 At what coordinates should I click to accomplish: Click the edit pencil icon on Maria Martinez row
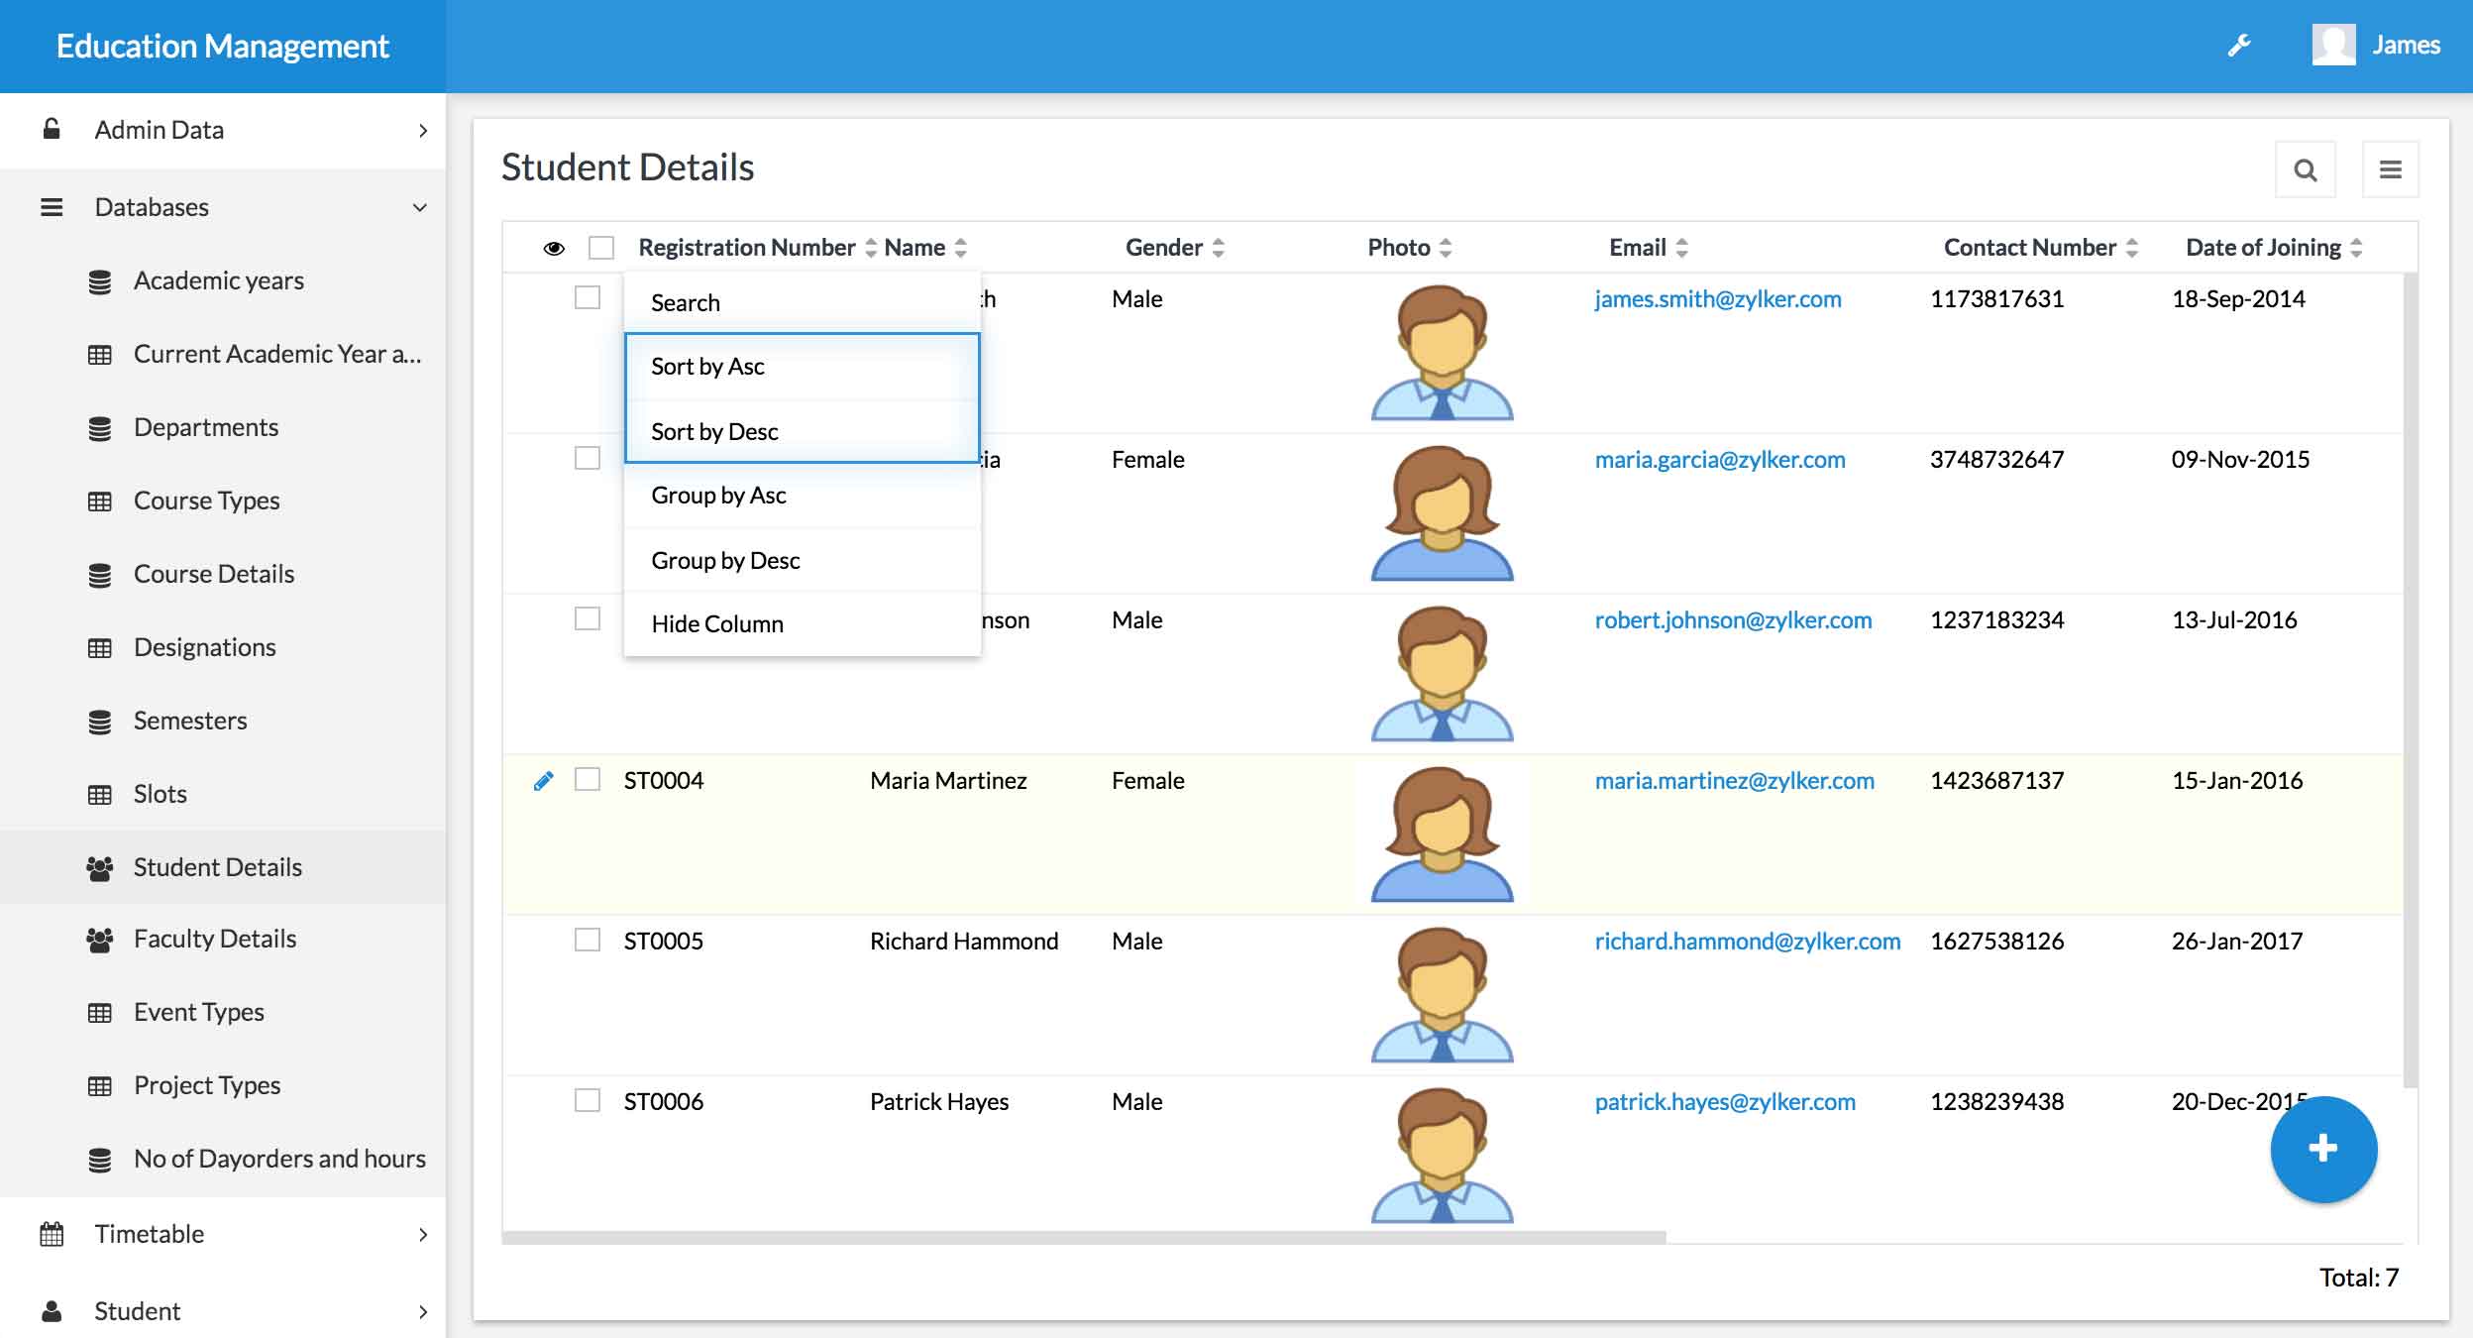pyautogui.click(x=542, y=778)
